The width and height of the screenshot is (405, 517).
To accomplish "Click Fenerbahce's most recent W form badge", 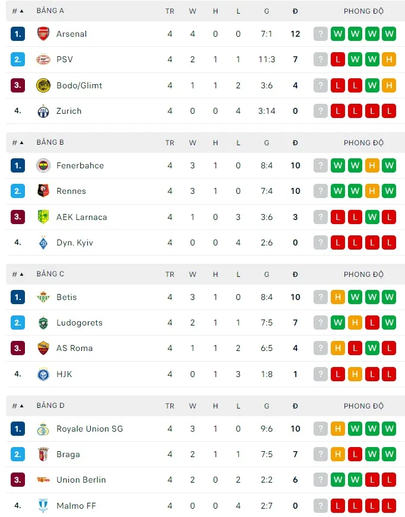I will click(x=389, y=165).
